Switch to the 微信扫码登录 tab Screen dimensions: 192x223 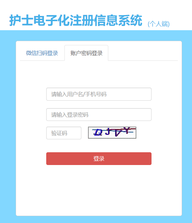pyautogui.click(x=42, y=53)
